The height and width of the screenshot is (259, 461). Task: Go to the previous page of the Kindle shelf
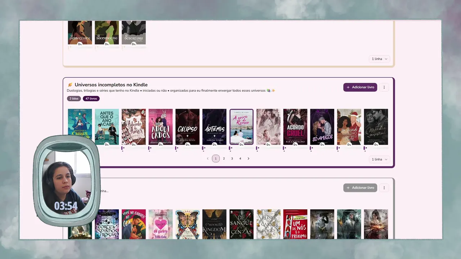[207, 159]
